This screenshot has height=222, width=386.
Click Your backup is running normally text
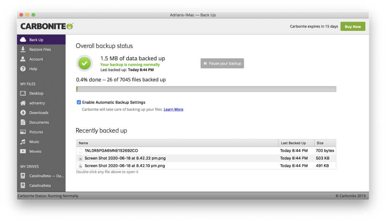(x=130, y=65)
